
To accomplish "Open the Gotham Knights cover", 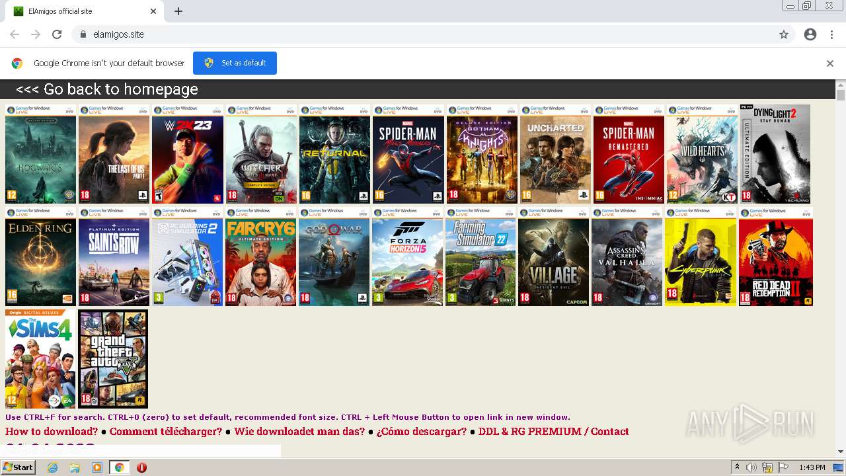I will [x=482, y=154].
